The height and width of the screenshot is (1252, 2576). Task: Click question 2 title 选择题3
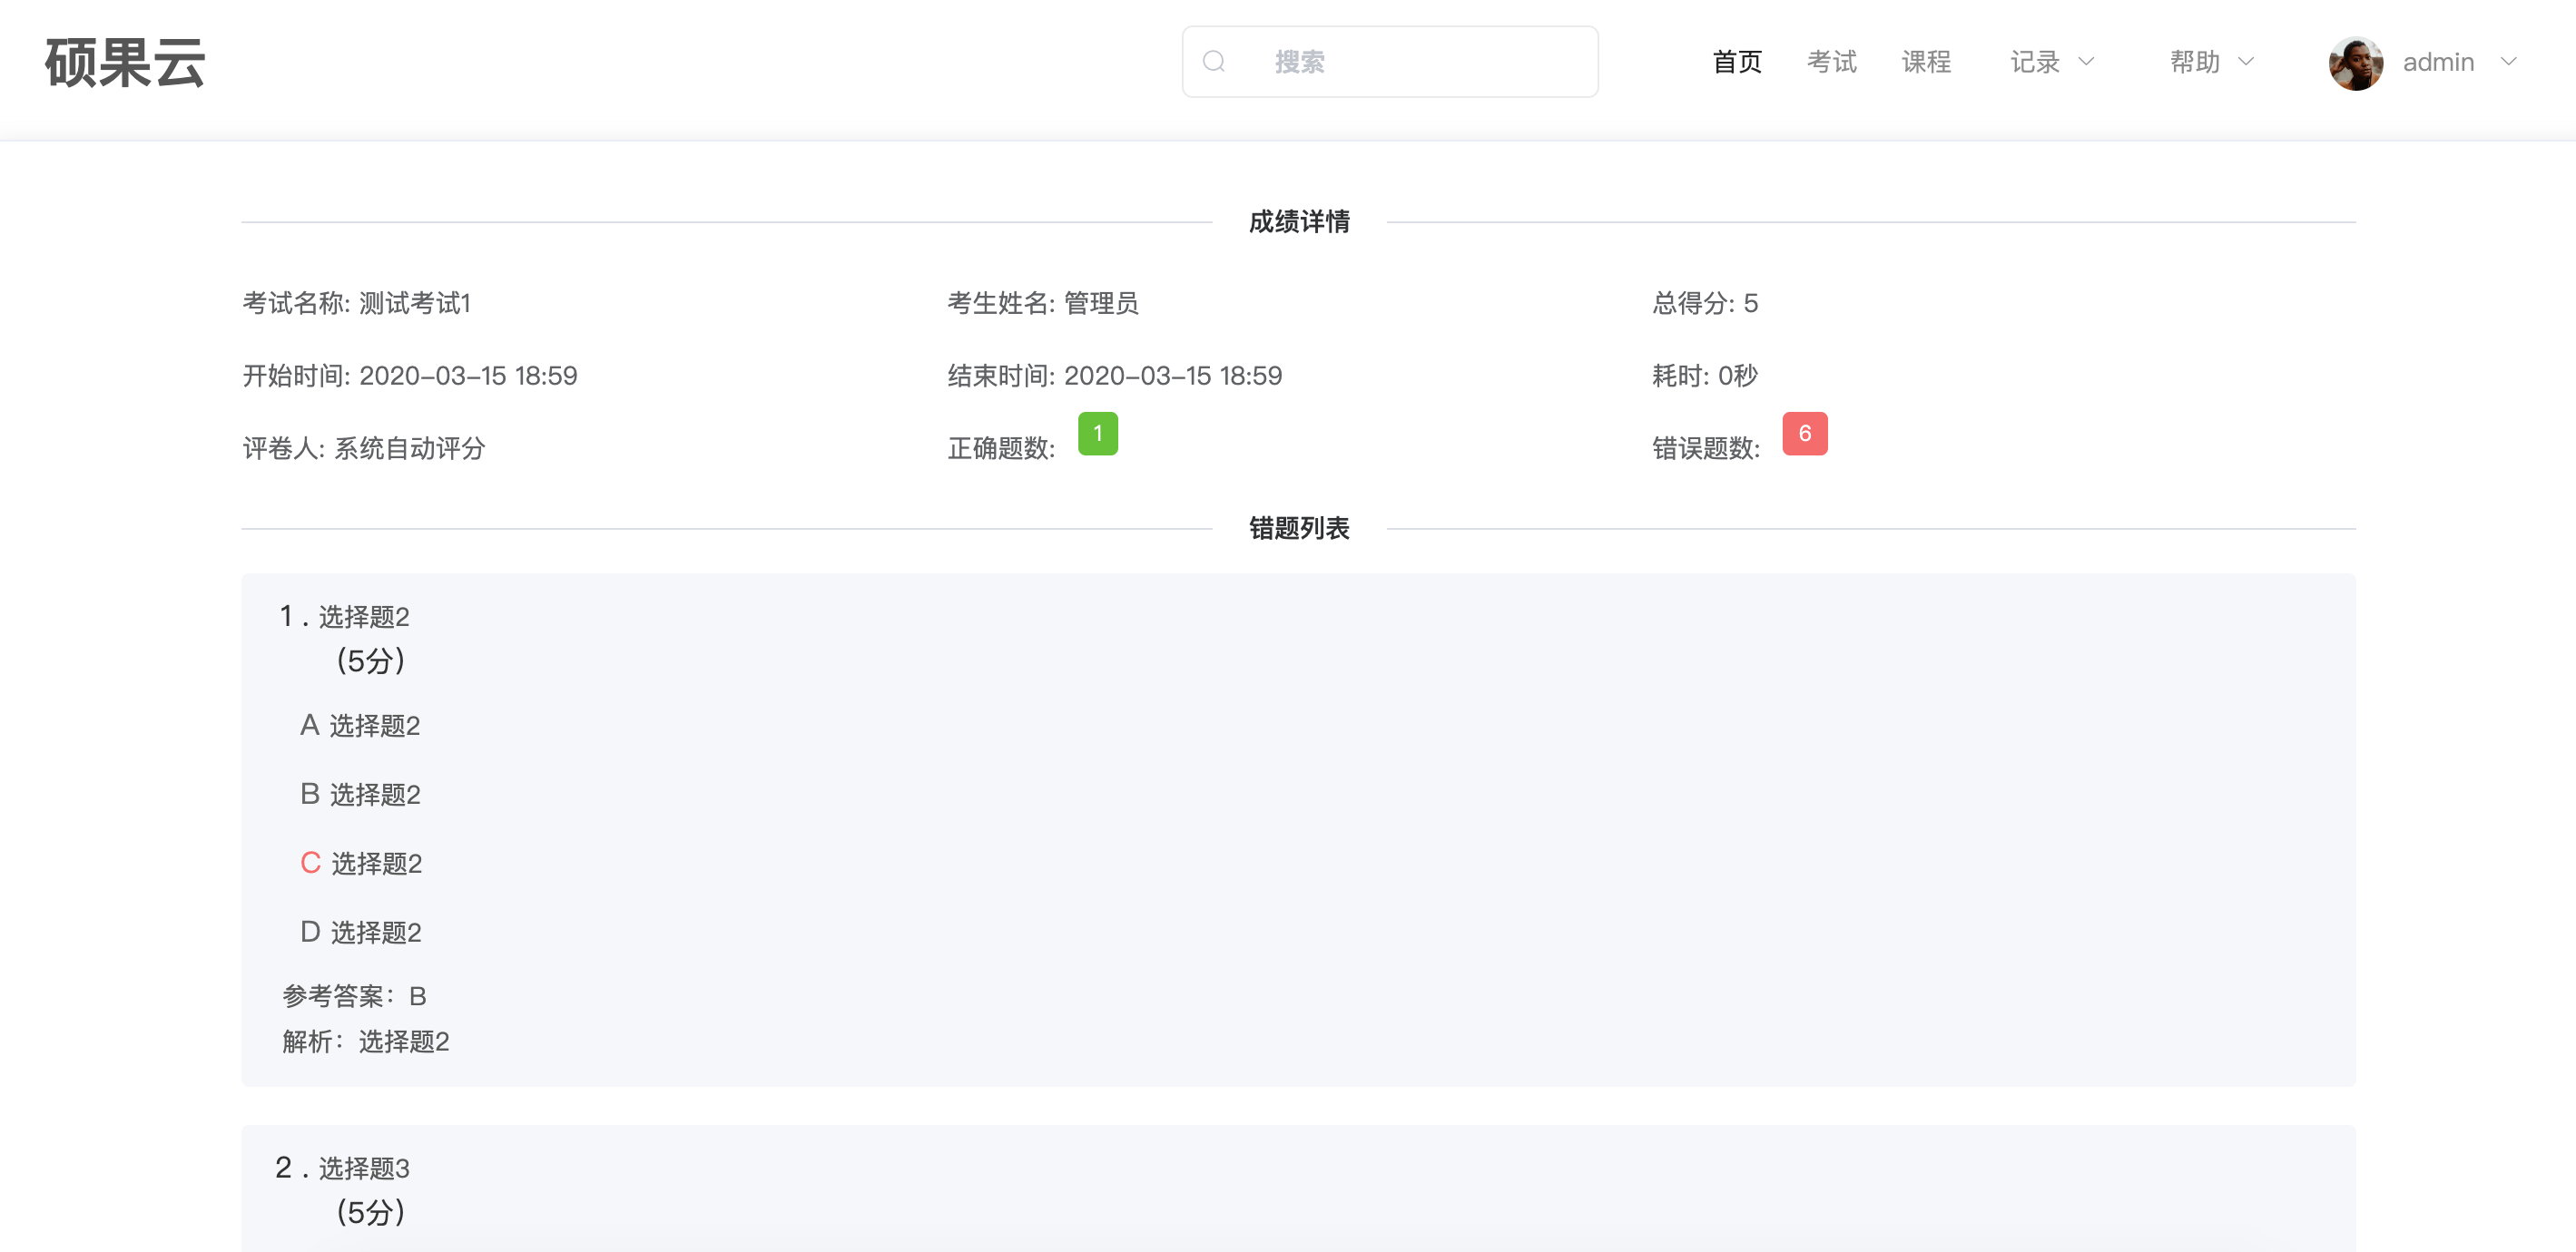point(364,1168)
